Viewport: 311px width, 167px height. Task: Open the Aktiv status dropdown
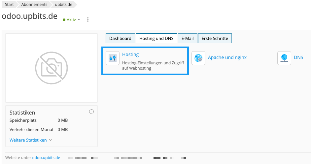click(x=72, y=20)
